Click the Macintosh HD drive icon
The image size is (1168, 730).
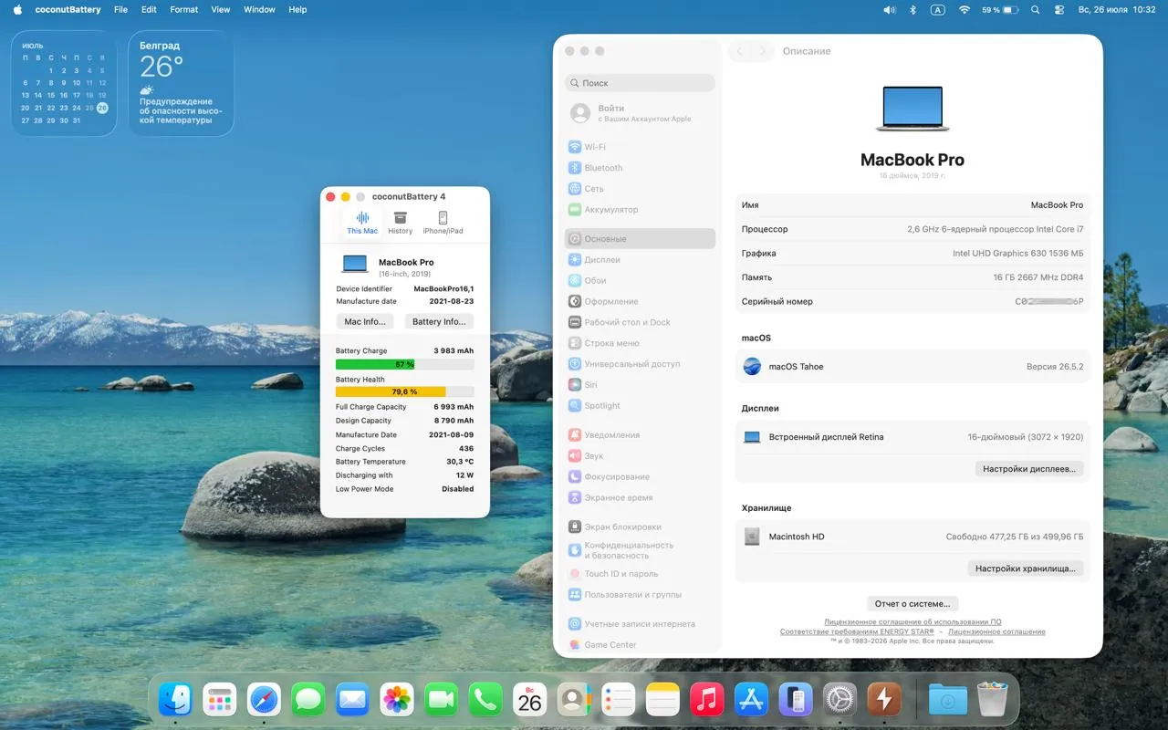coord(752,537)
